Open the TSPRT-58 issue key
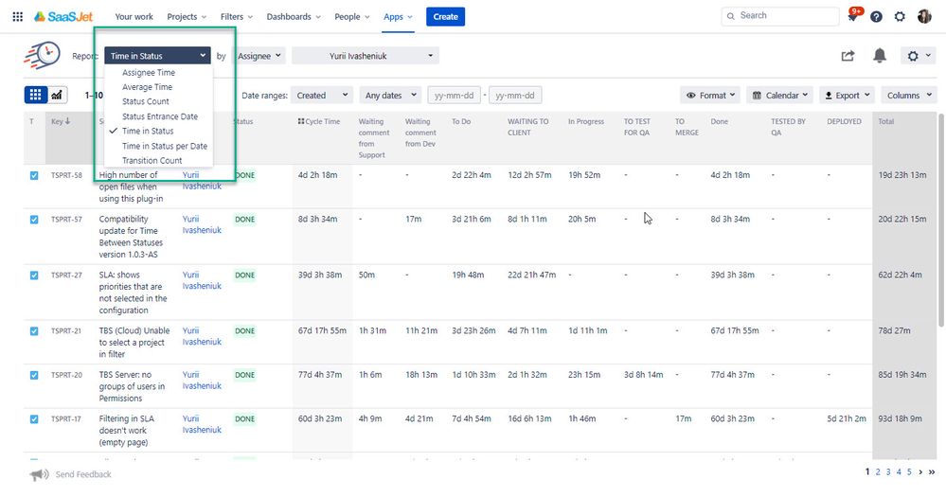The height and width of the screenshot is (497, 946). [66, 175]
